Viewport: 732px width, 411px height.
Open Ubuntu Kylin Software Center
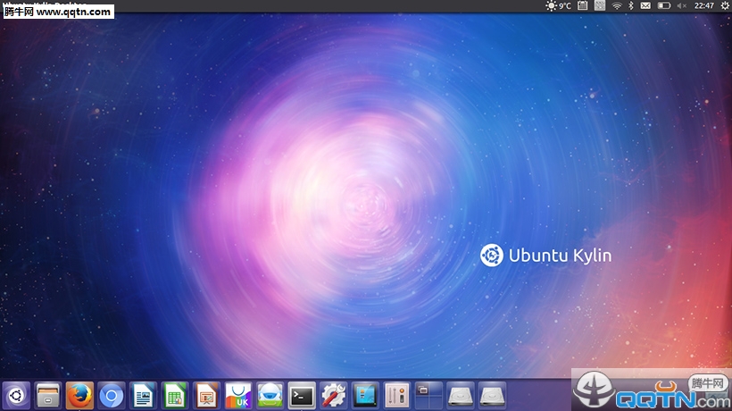pyautogui.click(x=238, y=396)
